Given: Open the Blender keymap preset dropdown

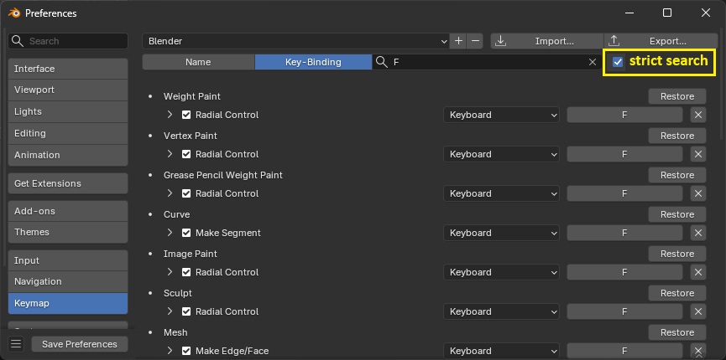Looking at the screenshot, I should 295,41.
